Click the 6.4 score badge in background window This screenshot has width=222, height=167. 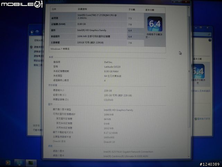(198, 71)
